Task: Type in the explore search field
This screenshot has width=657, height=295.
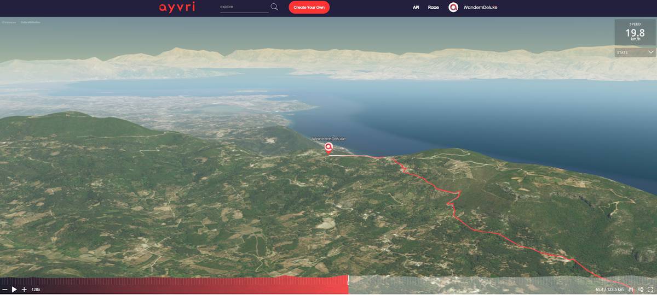Action: point(244,8)
